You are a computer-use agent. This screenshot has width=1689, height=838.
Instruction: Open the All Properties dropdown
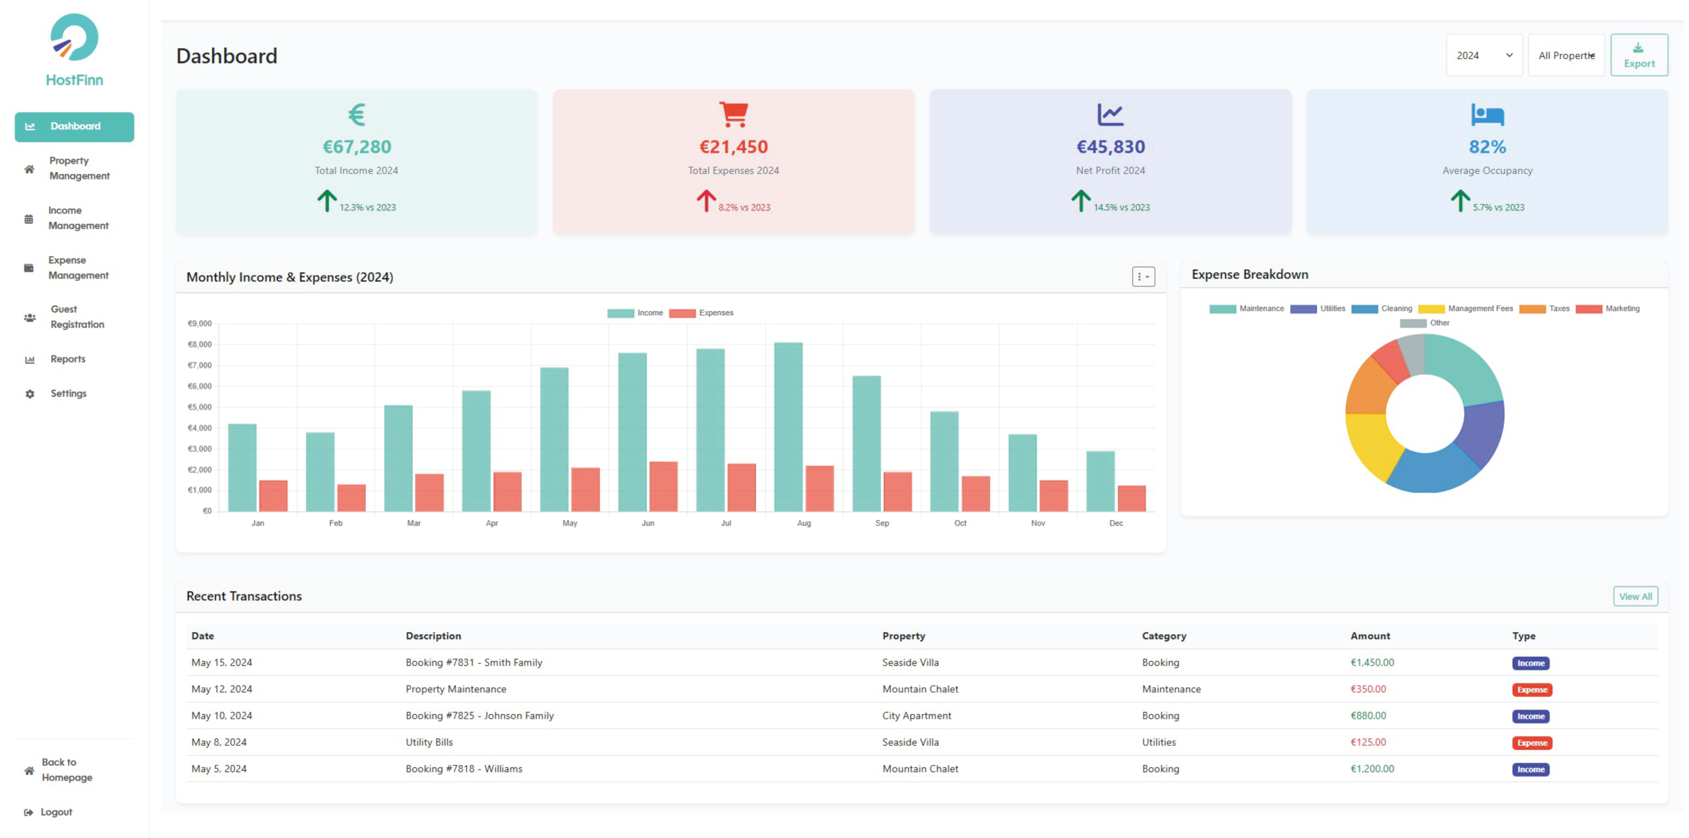[x=1565, y=56]
